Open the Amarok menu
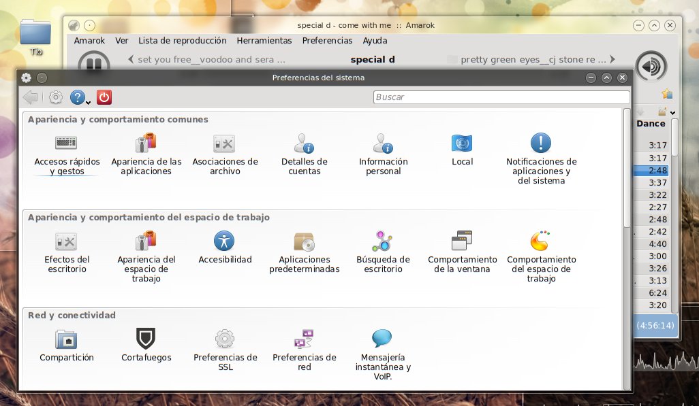The height and width of the screenshot is (406, 699). click(90, 41)
